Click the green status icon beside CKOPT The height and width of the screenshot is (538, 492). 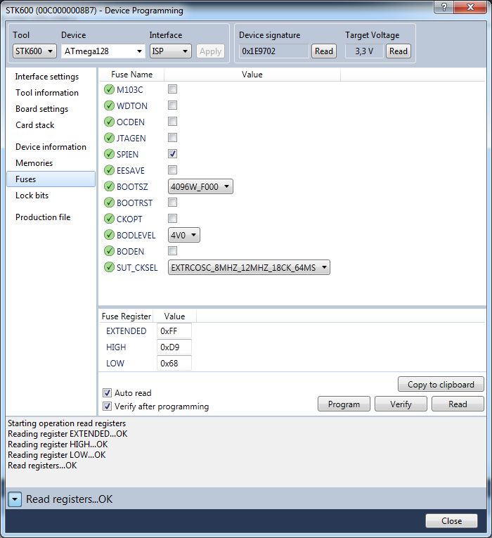pos(109,219)
